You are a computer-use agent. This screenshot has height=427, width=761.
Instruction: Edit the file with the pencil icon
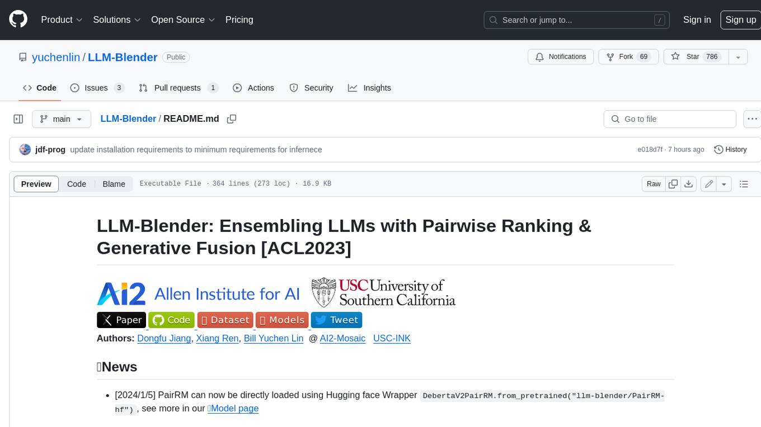click(709, 184)
